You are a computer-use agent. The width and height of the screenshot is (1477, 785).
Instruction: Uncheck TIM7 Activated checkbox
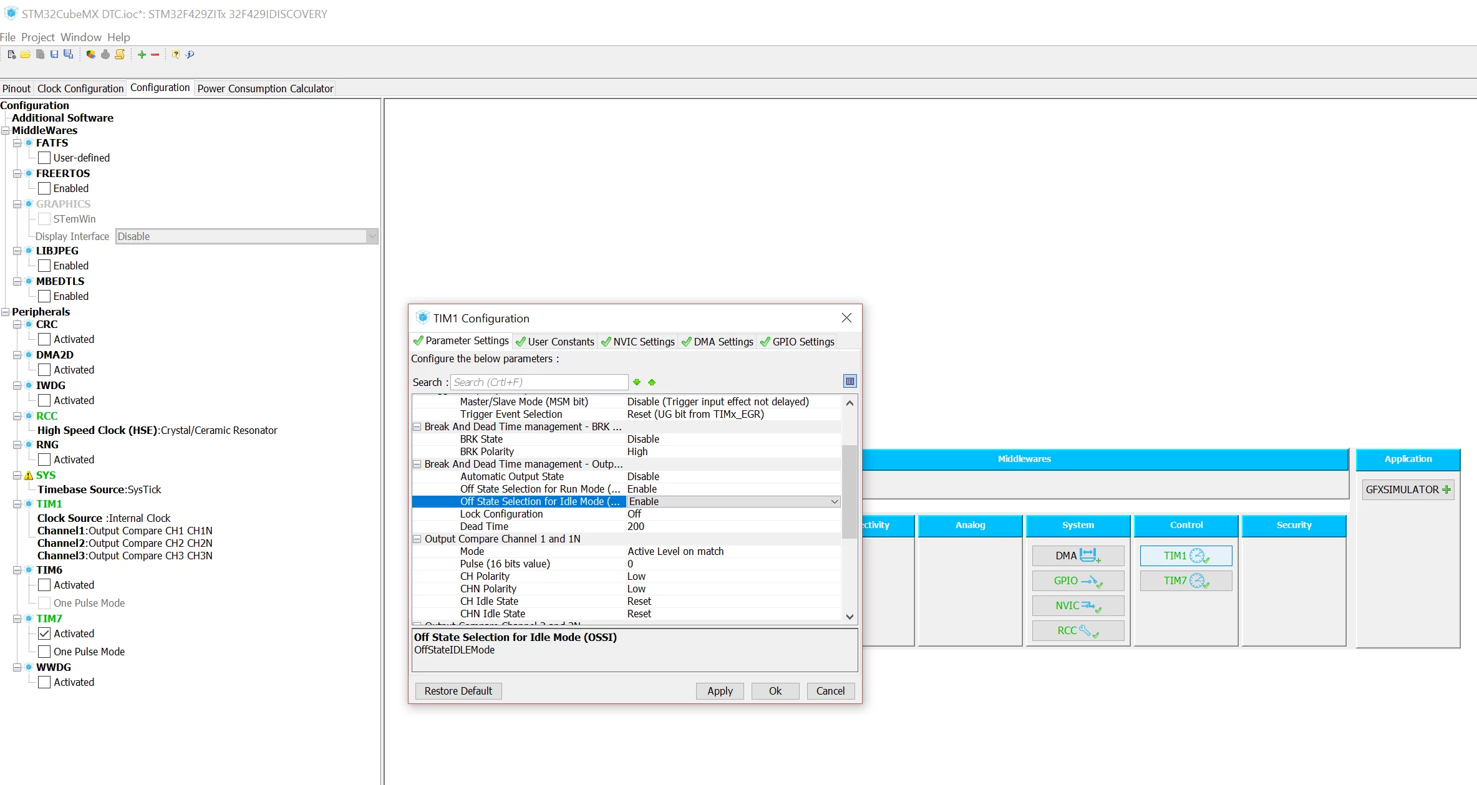point(44,633)
